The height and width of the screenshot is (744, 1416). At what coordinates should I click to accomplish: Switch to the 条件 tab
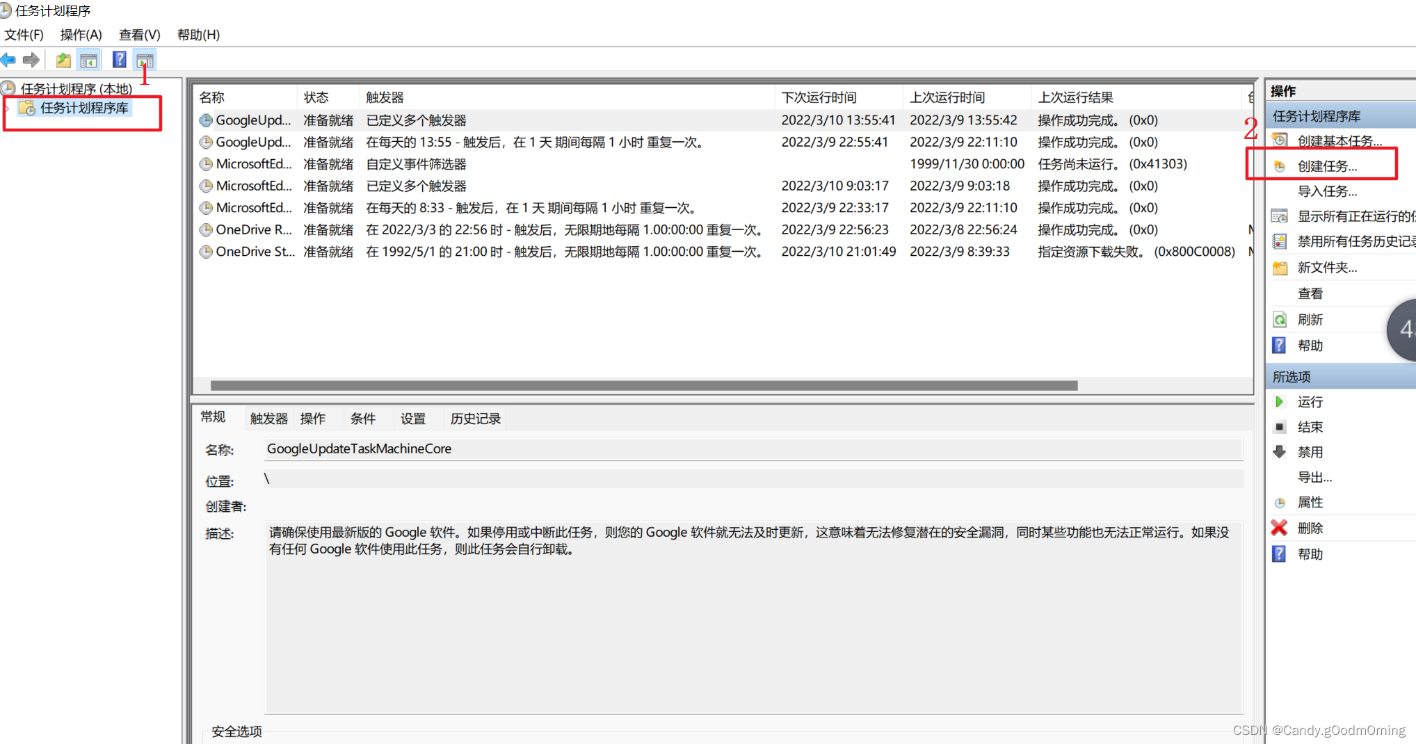coord(363,419)
